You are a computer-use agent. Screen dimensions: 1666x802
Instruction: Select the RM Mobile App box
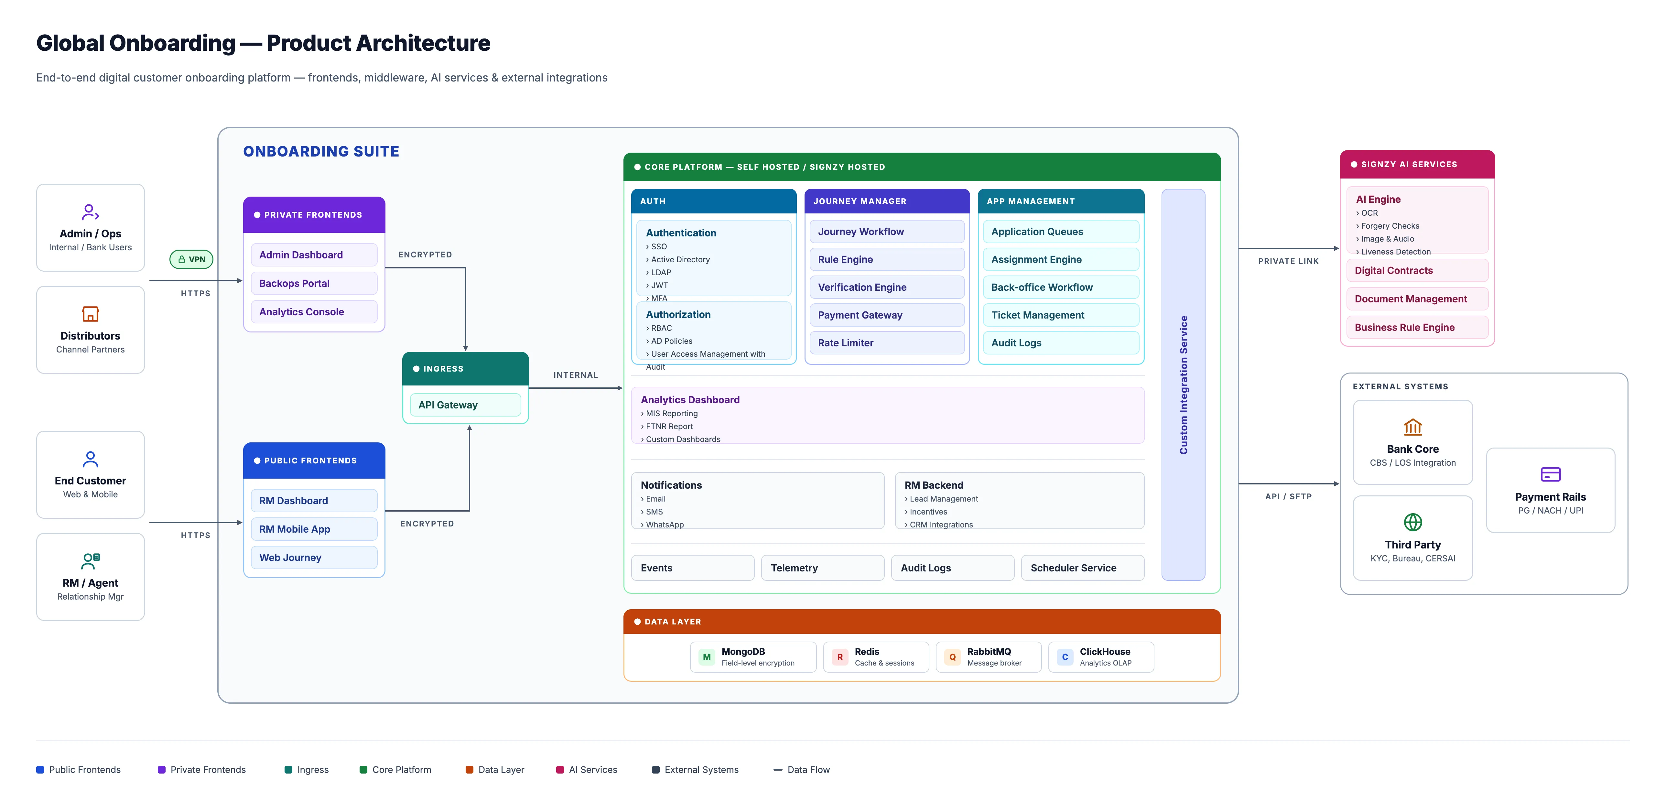coord(314,529)
